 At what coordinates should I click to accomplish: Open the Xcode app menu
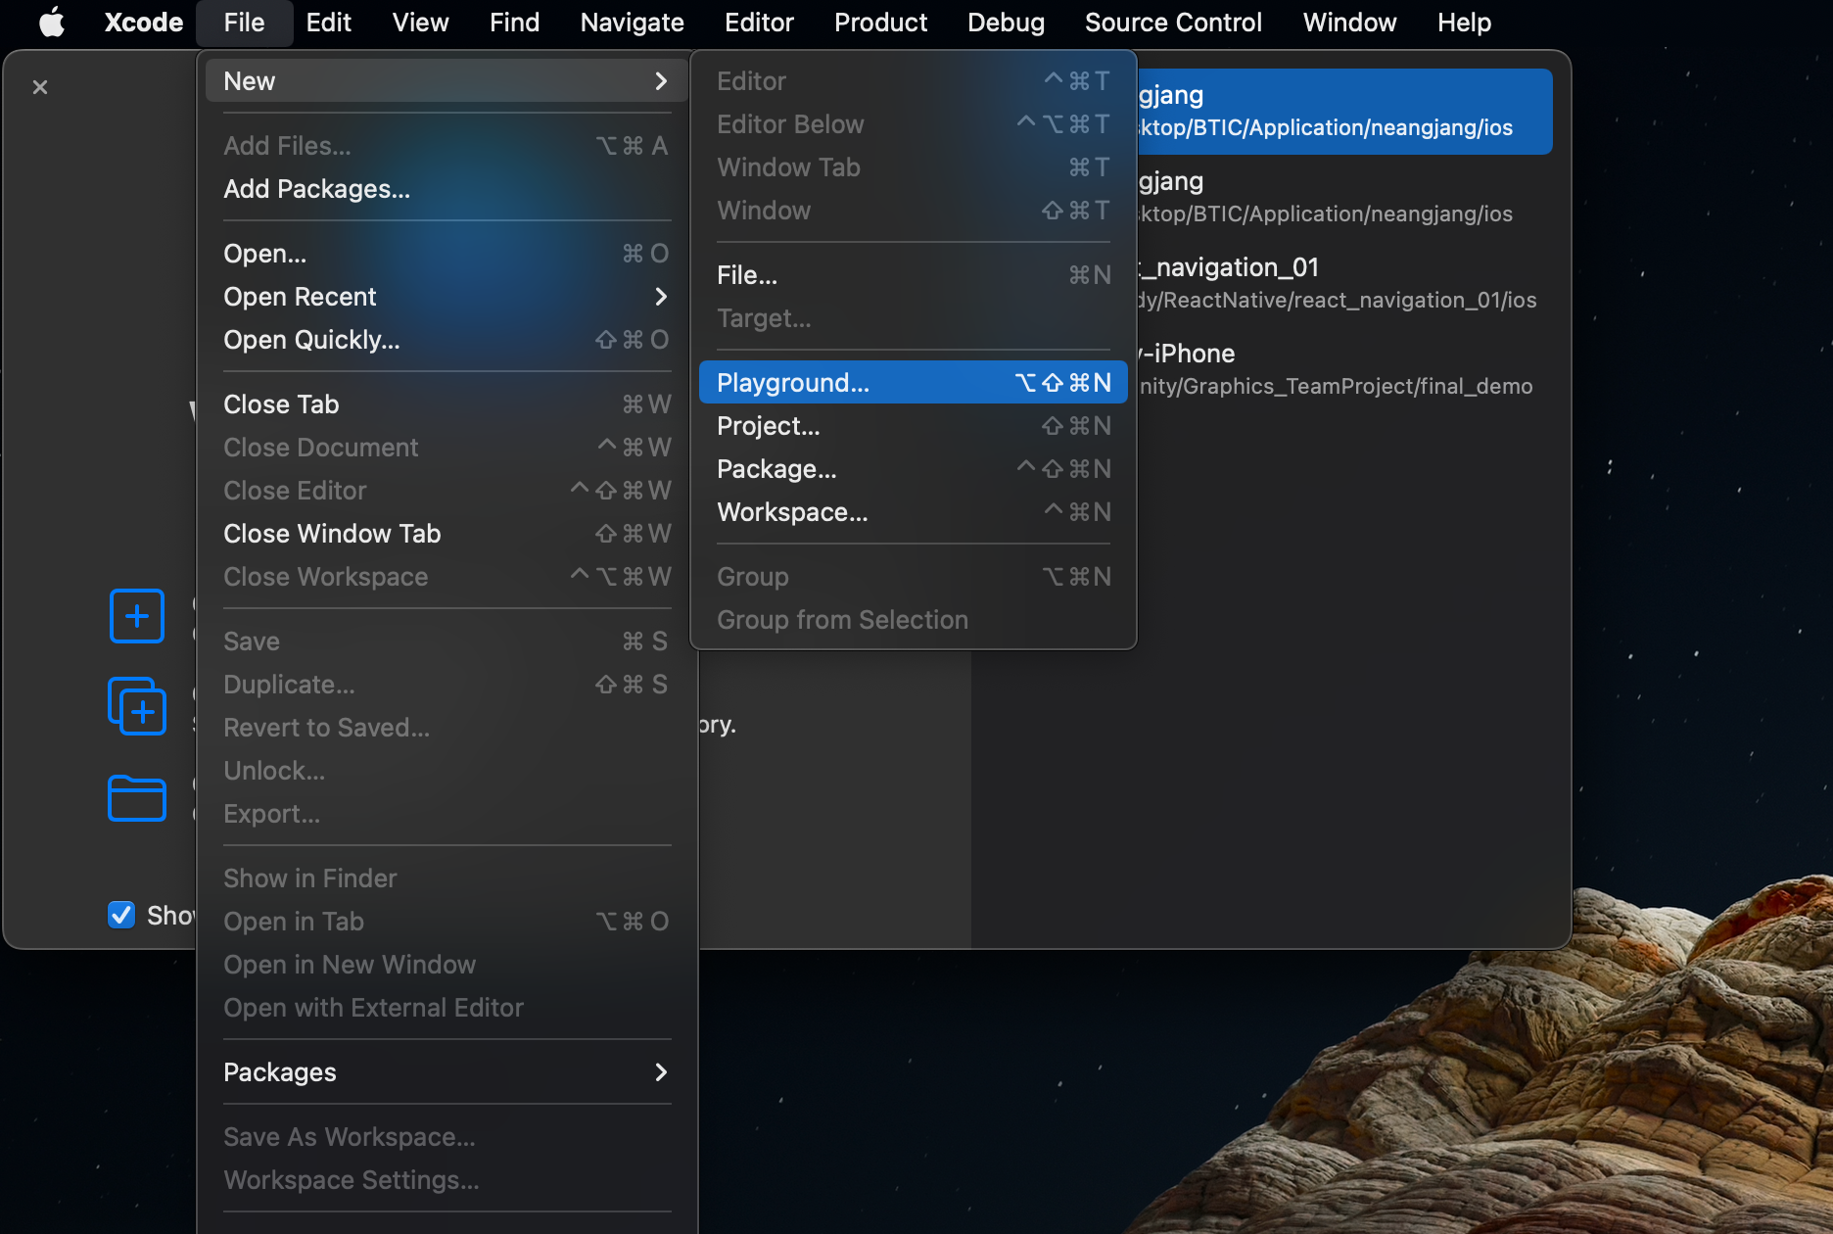(x=144, y=22)
